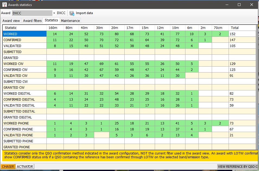The width and height of the screenshot is (259, 171).
Task: Click VALIDATED total cell showing 105
Action: [242, 46]
